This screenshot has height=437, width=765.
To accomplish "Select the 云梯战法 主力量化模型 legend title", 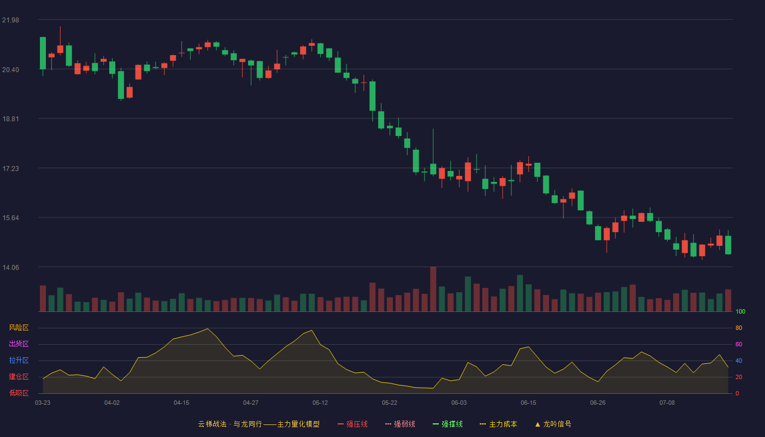I will coord(258,424).
